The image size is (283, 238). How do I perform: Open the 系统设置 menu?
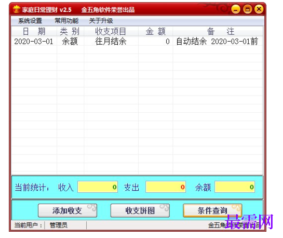point(30,21)
